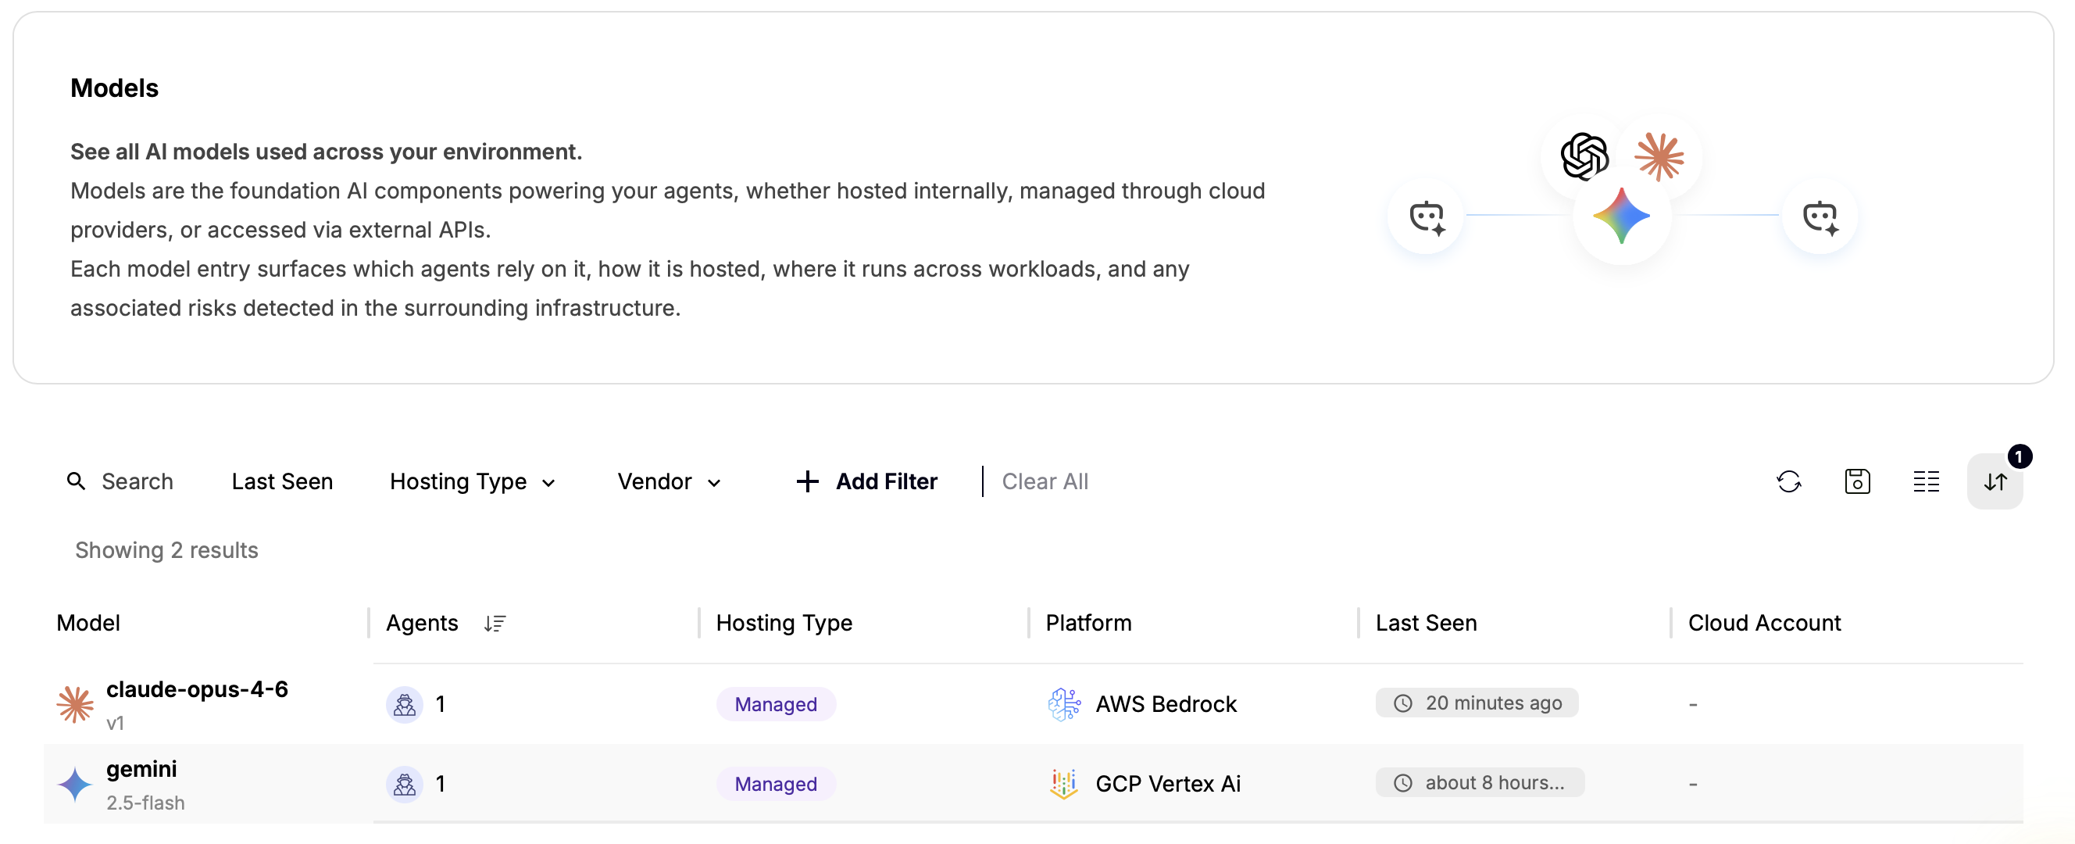The image size is (2075, 844).
Task: Open the Last Seen filter
Action: pos(282,481)
